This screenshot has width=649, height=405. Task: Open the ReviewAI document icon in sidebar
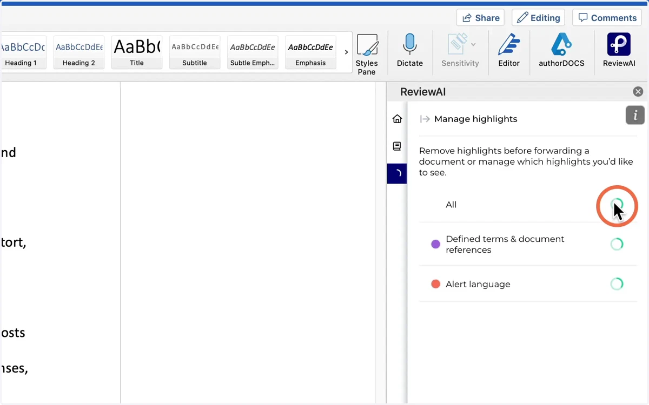[397, 146]
